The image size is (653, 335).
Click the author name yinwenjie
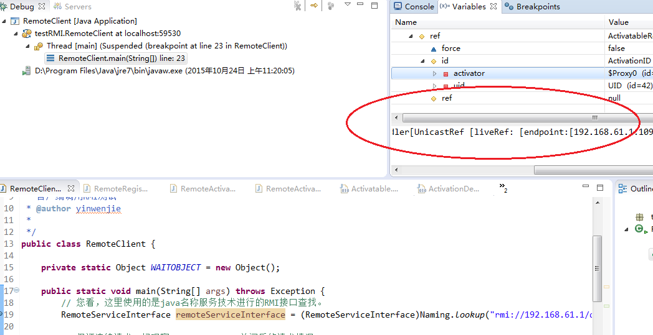pyautogui.click(x=98, y=209)
